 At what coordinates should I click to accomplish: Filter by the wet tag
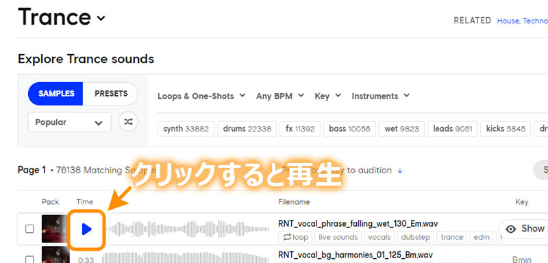click(x=401, y=129)
